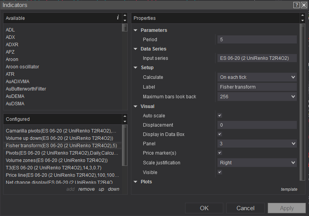Click the Properties panel collapse arrows
The height and width of the screenshot is (216, 309).
[302, 18]
